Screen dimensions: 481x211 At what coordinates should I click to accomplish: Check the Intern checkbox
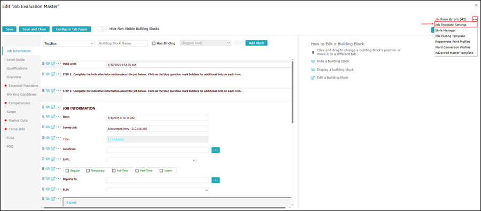[x=161, y=171]
